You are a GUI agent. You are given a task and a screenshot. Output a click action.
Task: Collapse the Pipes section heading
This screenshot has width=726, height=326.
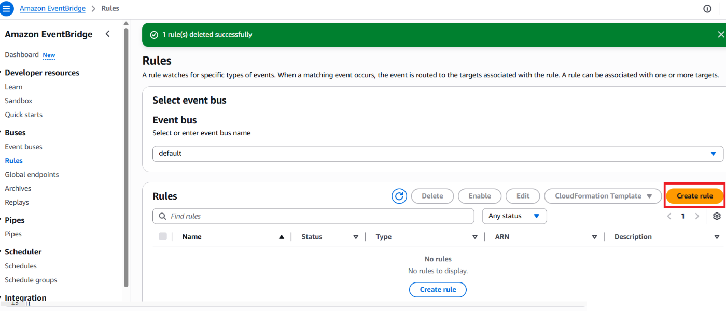[14, 220]
